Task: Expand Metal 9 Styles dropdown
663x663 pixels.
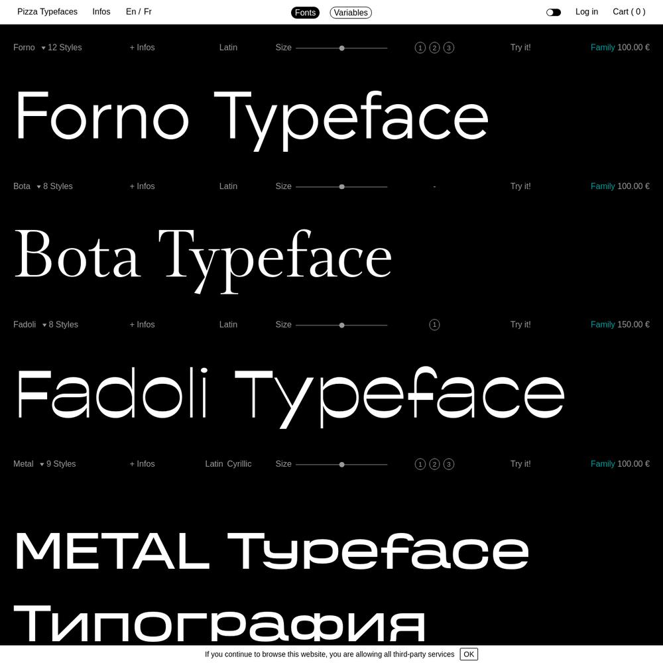Action: (x=58, y=464)
